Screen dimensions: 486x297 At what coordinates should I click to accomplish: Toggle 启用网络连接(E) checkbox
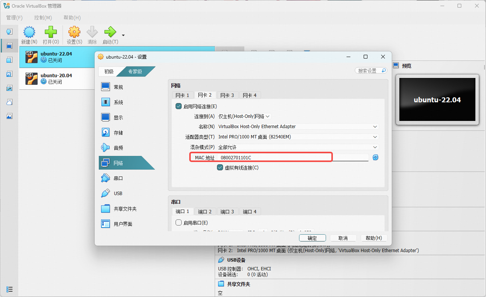tap(179, 106)
